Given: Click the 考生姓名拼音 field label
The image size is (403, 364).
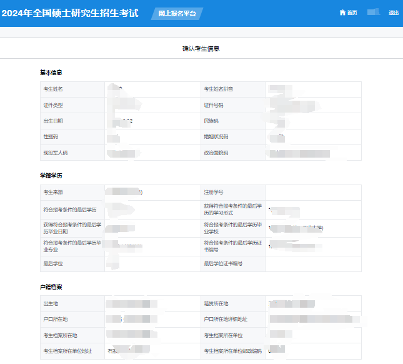Looking at the screenshot, I should (x=219, y=89).
